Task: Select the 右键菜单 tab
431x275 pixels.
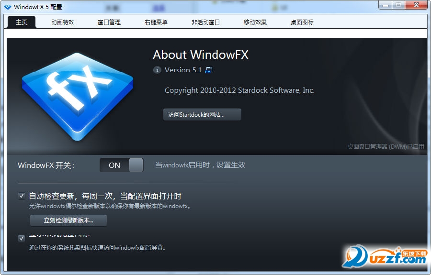Action: (x=156, y=22)
